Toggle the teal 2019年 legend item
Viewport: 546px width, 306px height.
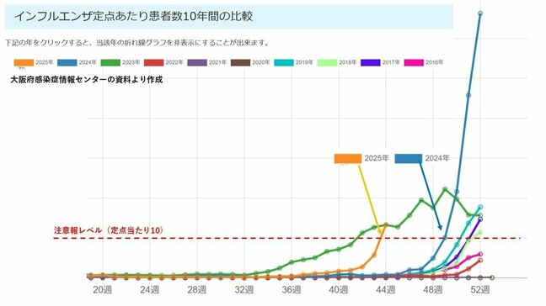(294, 62)
